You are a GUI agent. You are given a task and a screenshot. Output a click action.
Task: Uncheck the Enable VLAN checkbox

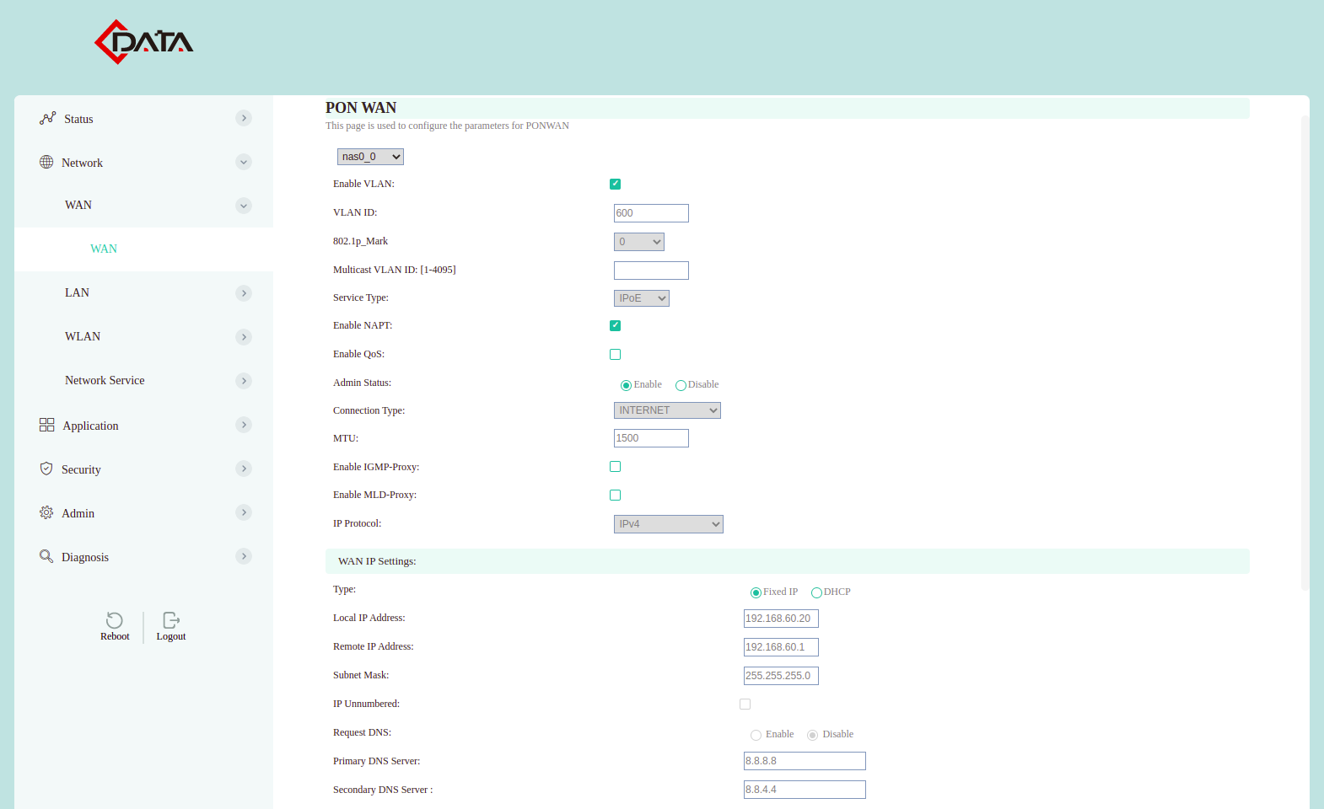pos(615,184)
